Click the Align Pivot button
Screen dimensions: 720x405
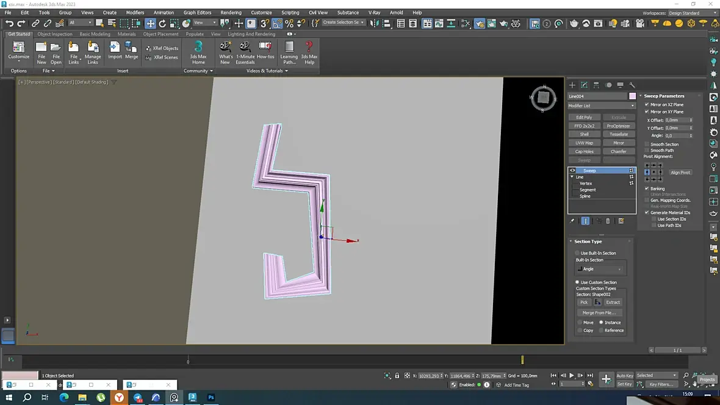click(680, 173)
